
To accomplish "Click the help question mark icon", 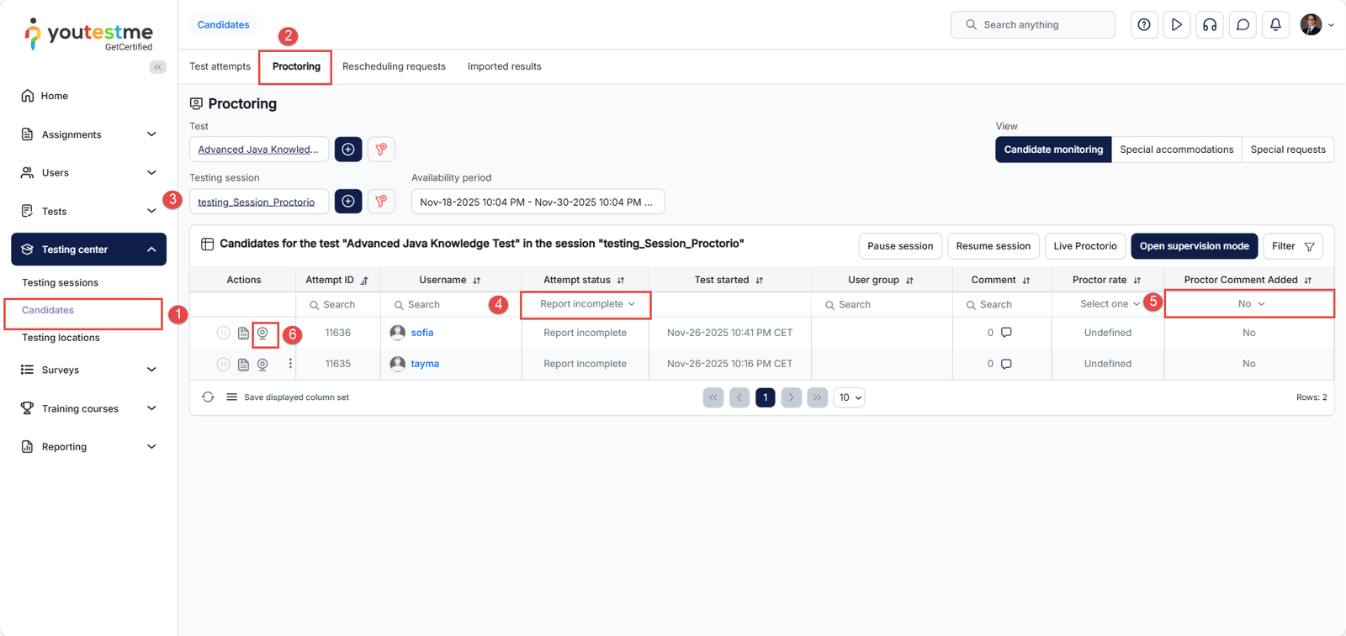I will 1144,25.
